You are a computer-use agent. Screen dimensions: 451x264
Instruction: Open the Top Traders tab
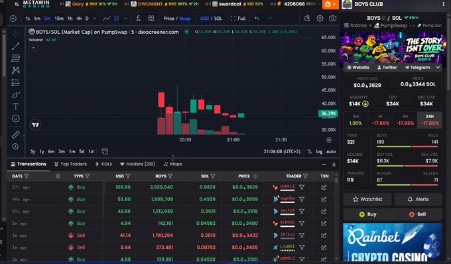click(x=70, y=164)
